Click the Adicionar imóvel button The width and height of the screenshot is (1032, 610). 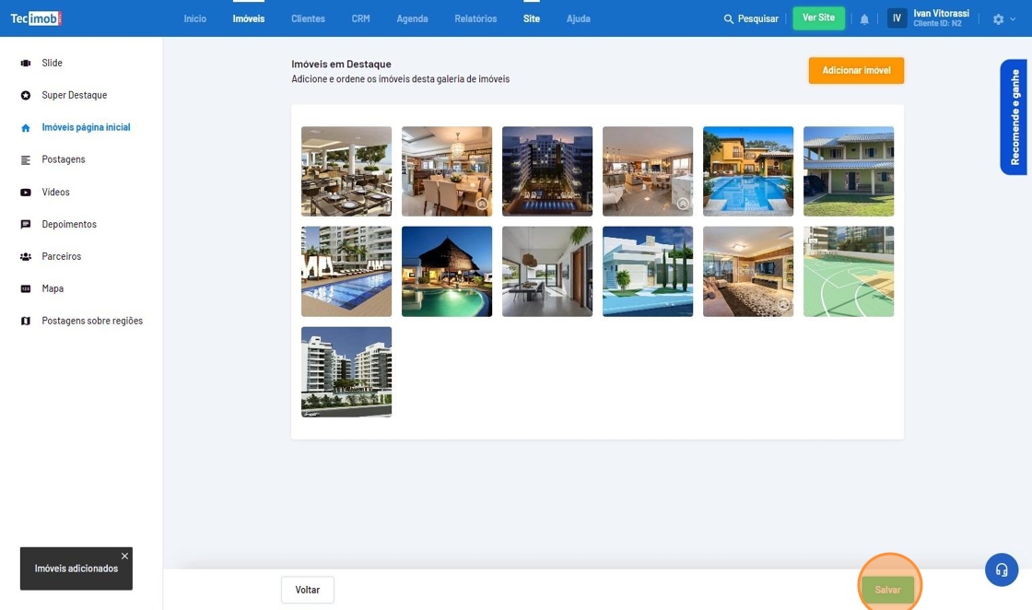pos(856,71)
